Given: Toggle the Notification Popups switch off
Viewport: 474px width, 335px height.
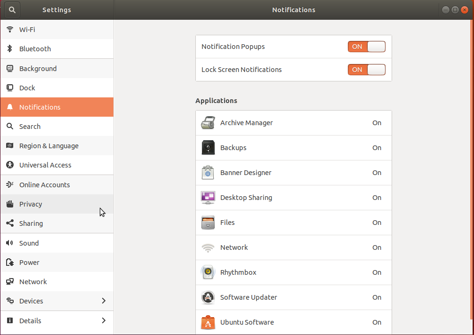Looking at the screenshot, I should [x=367, y=47].
